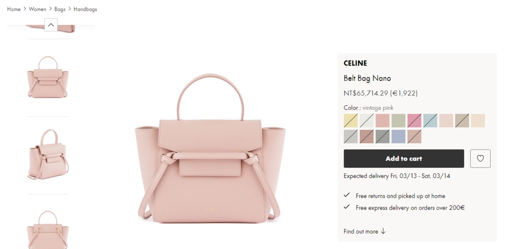View the side-angle bag thumbnail
This screenshot has height=249, width=509.
tap(48, 155)
